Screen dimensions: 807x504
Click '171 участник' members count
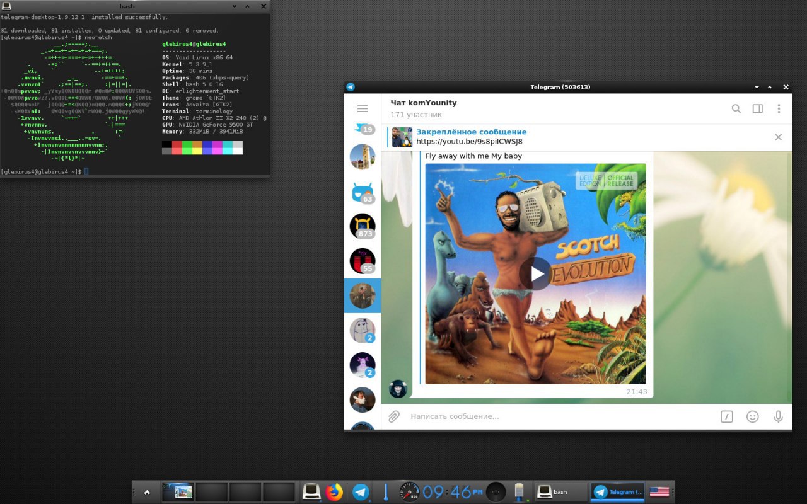click(x=416, y=115)
